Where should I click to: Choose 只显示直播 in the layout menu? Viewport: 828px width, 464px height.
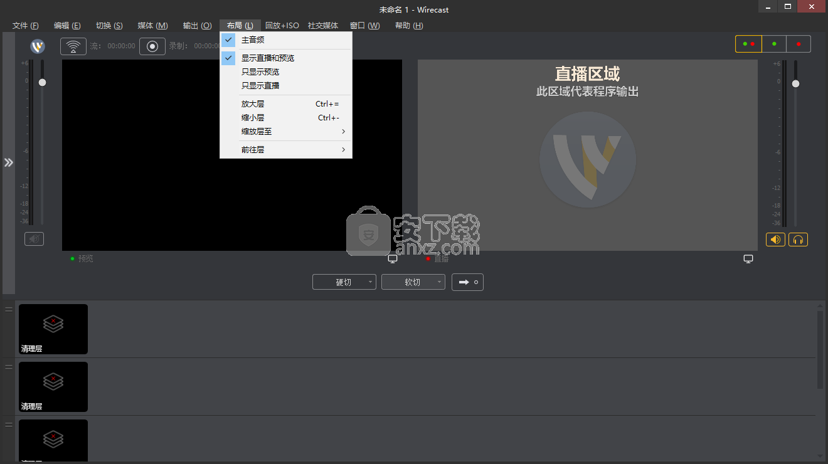[x=286, y=86]
